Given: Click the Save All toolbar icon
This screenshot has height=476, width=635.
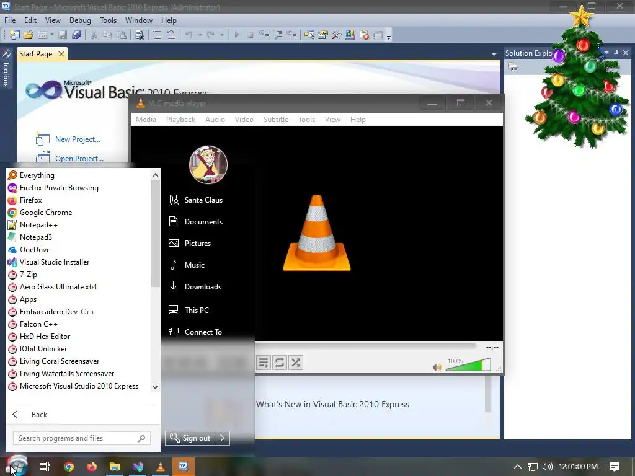Looking at the screenshot, I should [x=76, y=35].
